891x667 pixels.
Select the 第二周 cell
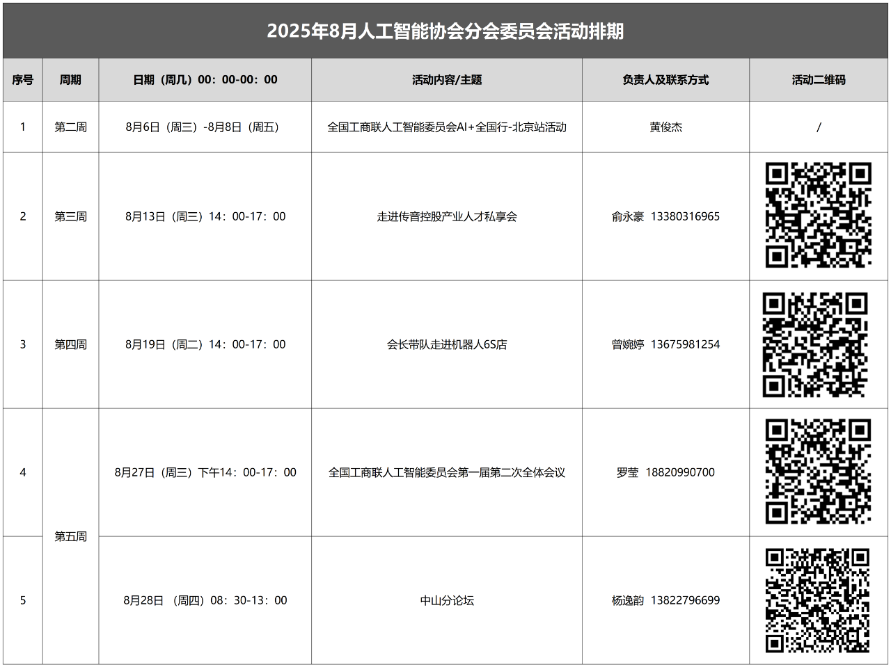70,127
